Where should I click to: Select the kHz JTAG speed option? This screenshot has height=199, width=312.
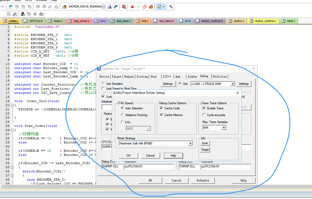point(122,122)
